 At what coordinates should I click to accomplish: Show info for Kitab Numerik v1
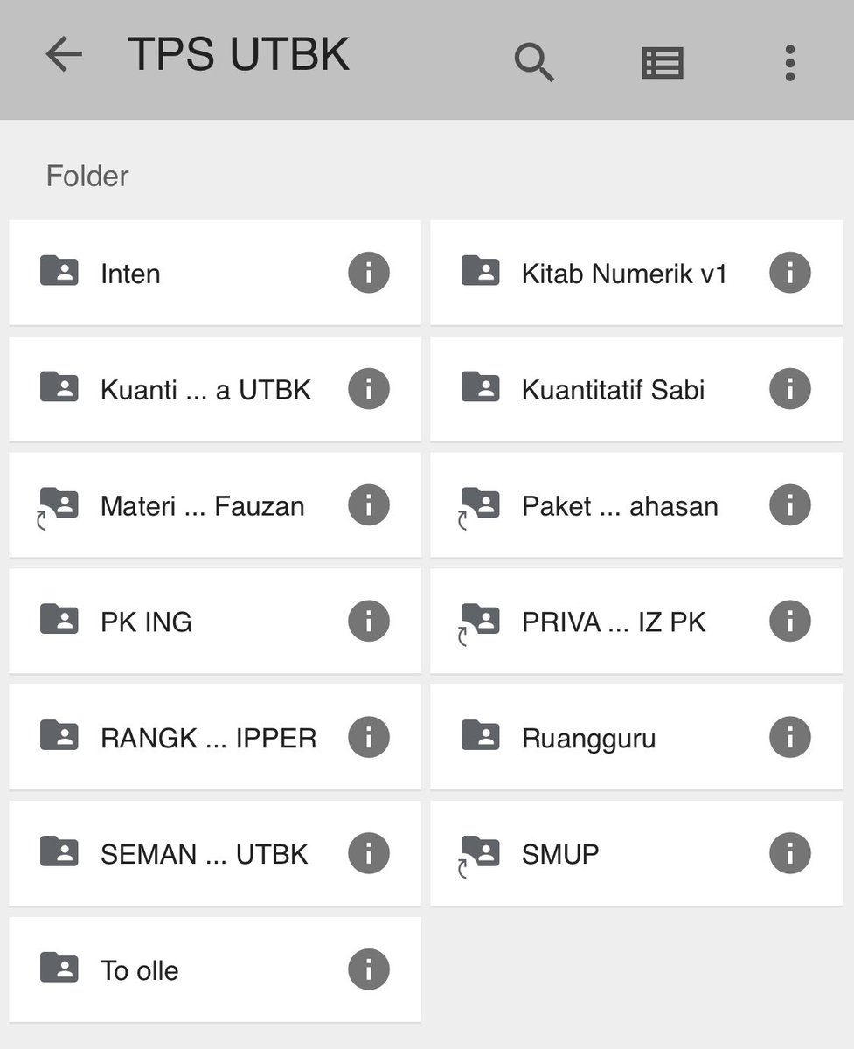point(790,273)
